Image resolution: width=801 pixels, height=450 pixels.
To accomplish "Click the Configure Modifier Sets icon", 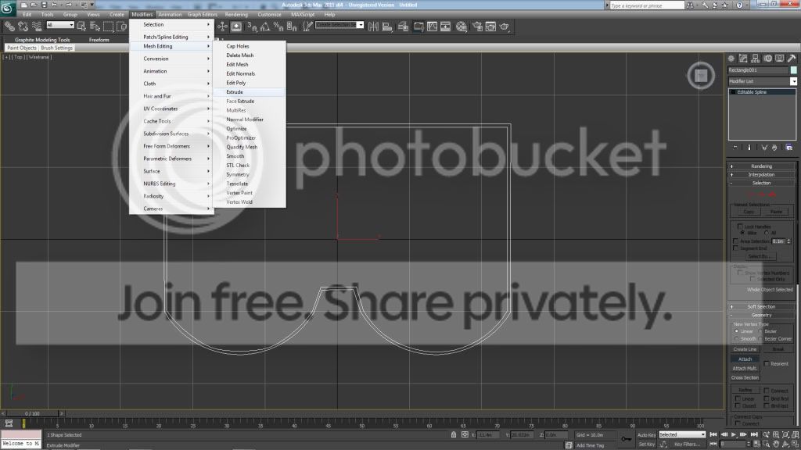I will click(x=789, y=148).
